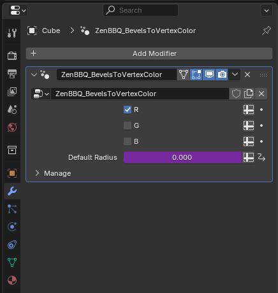This screenshot has width=278, height=293.
Task: Open the World properties globe icon
Action: [12, 127]
